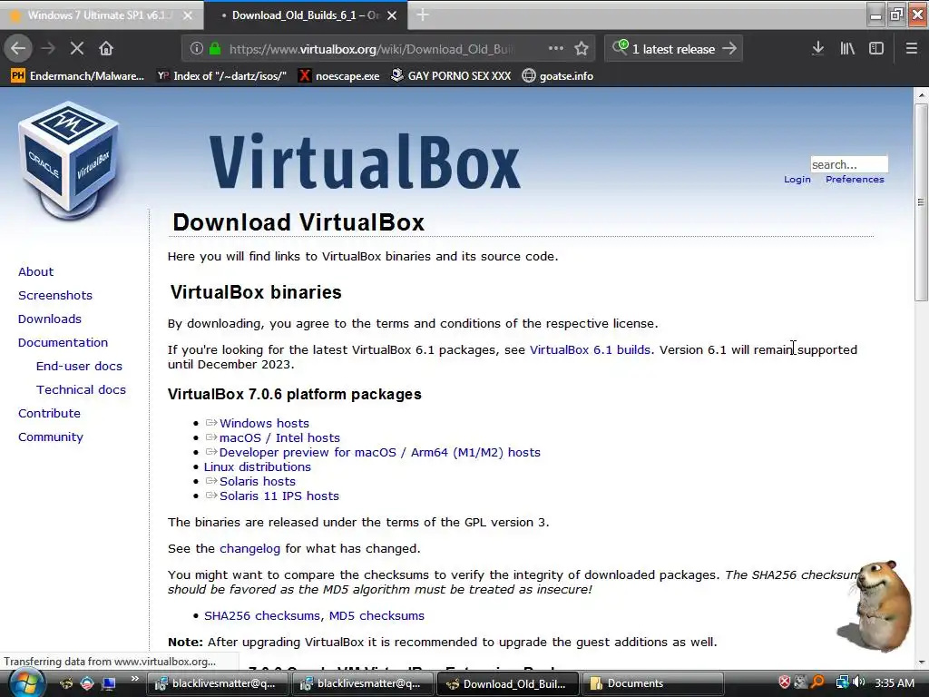Open the network tray icon

pos(842,682)
